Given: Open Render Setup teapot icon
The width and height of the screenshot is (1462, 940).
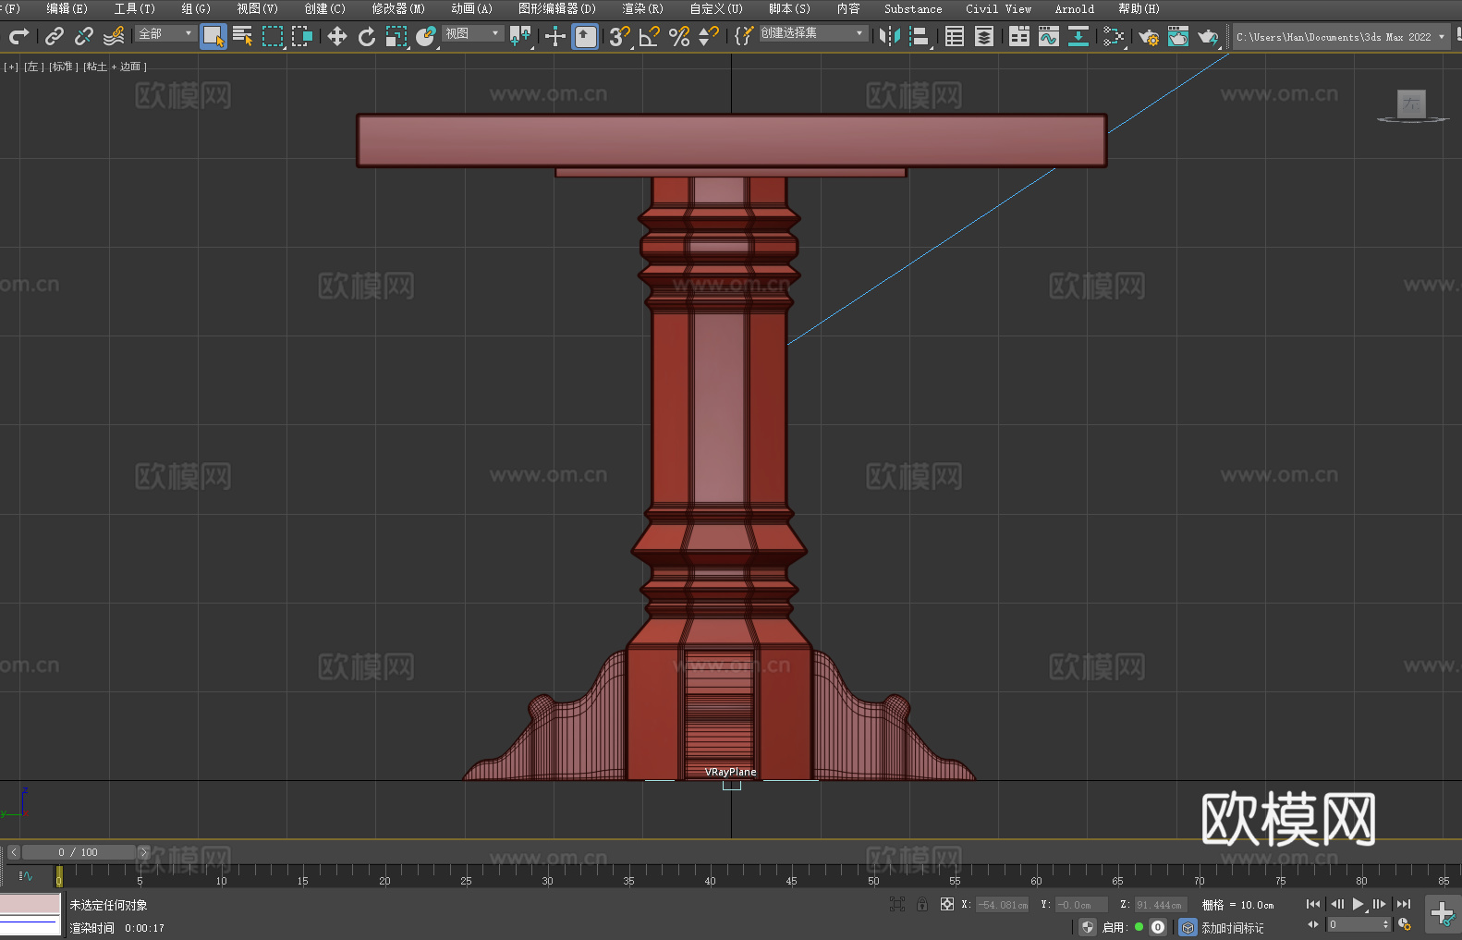Looking at the screenshot, I should 1149,36.
